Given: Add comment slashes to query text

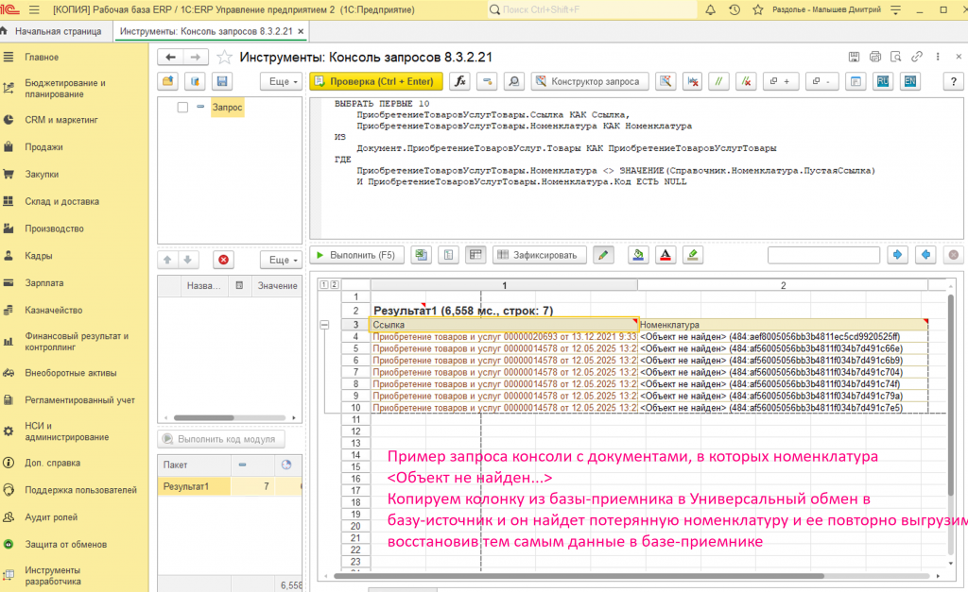Looking at the screenshot, I should click(x=718, y=81).
